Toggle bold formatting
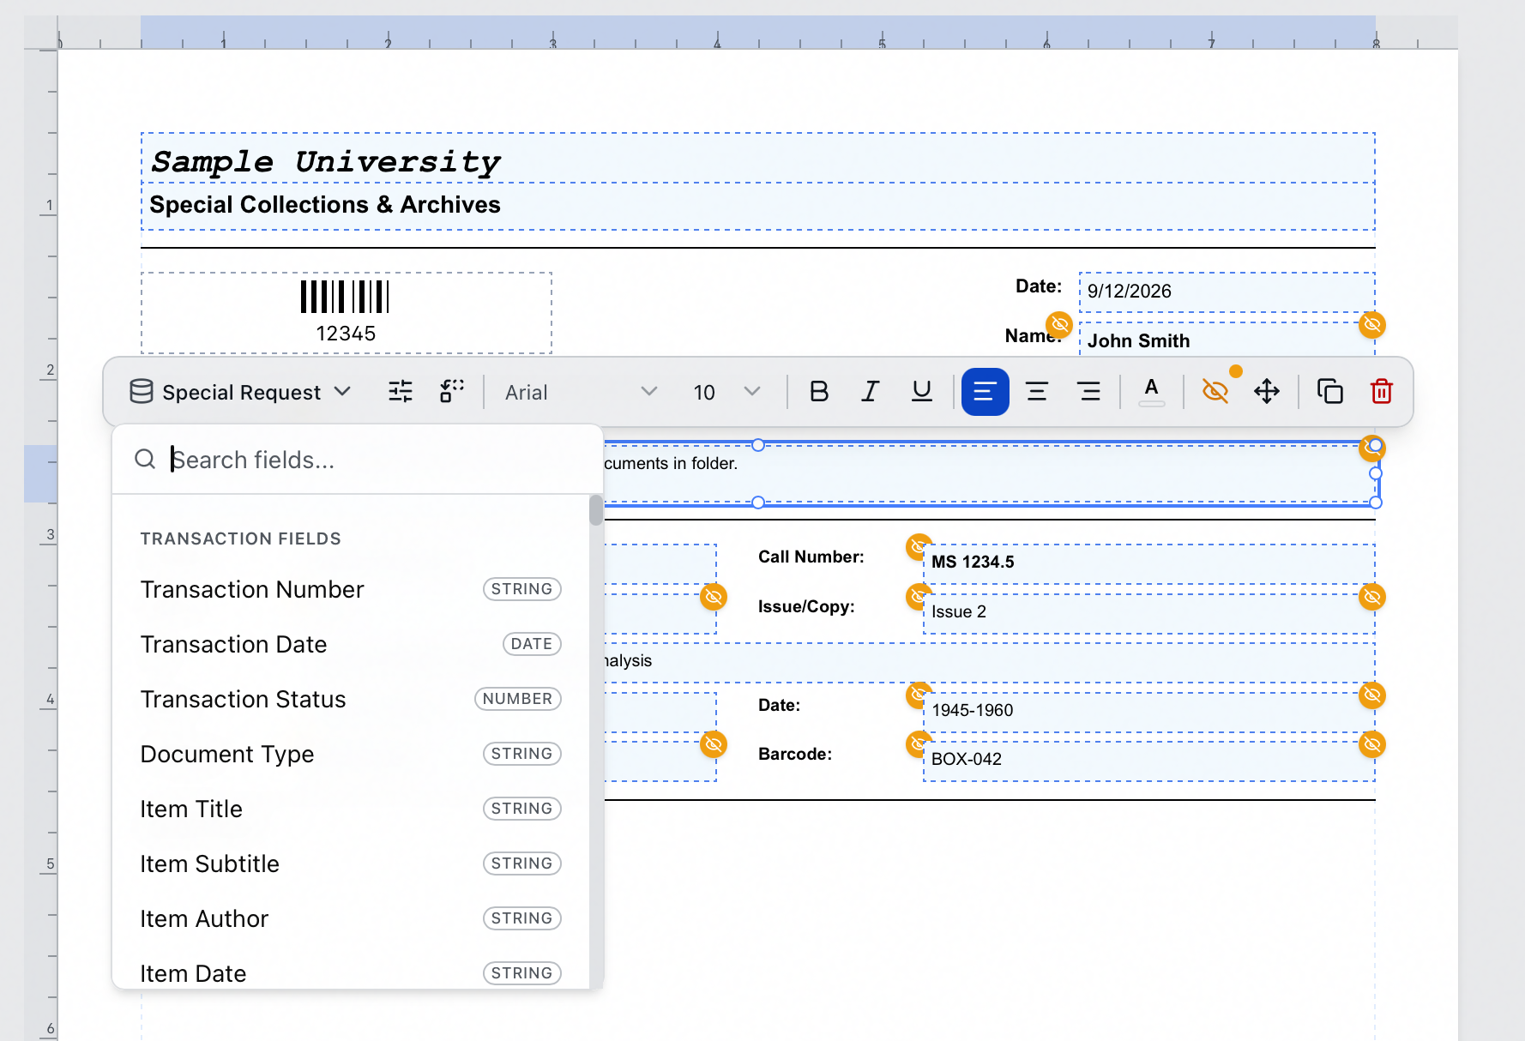The image size is (1525, 1041). [x=819, y=392]
